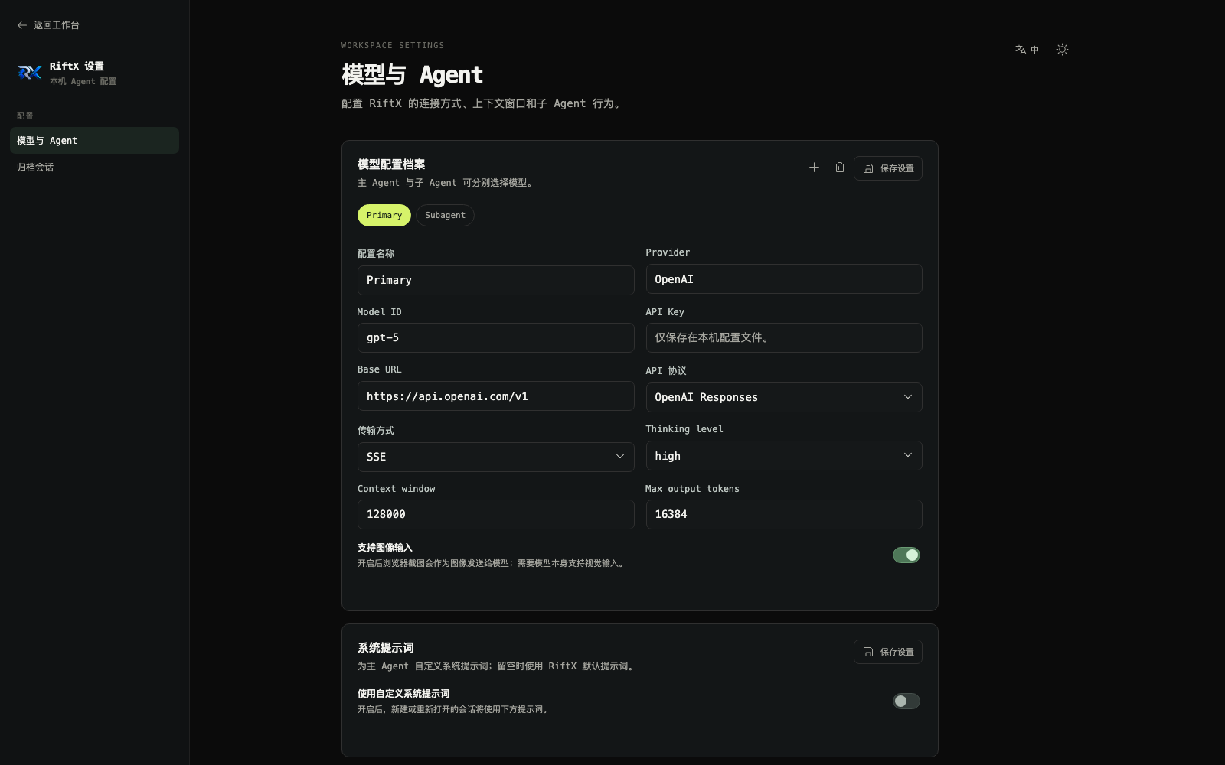Toggle light theme with the sun icon

coord(1062,50)
